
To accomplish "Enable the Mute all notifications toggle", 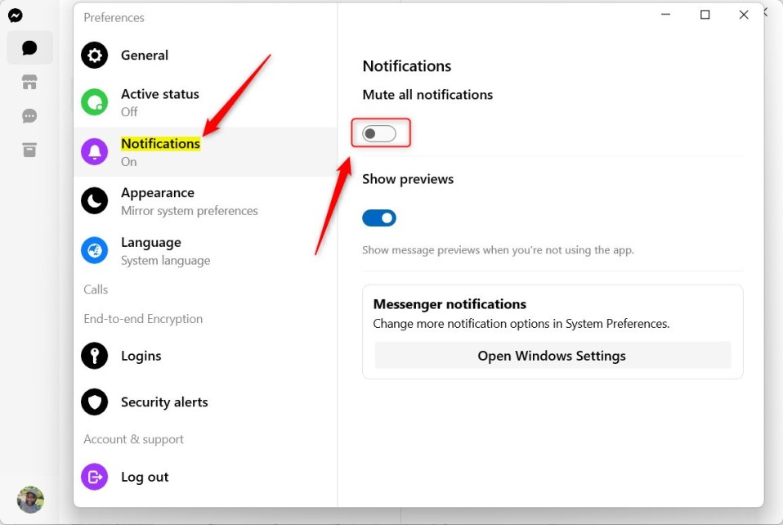I will click(x=379, y=132).
